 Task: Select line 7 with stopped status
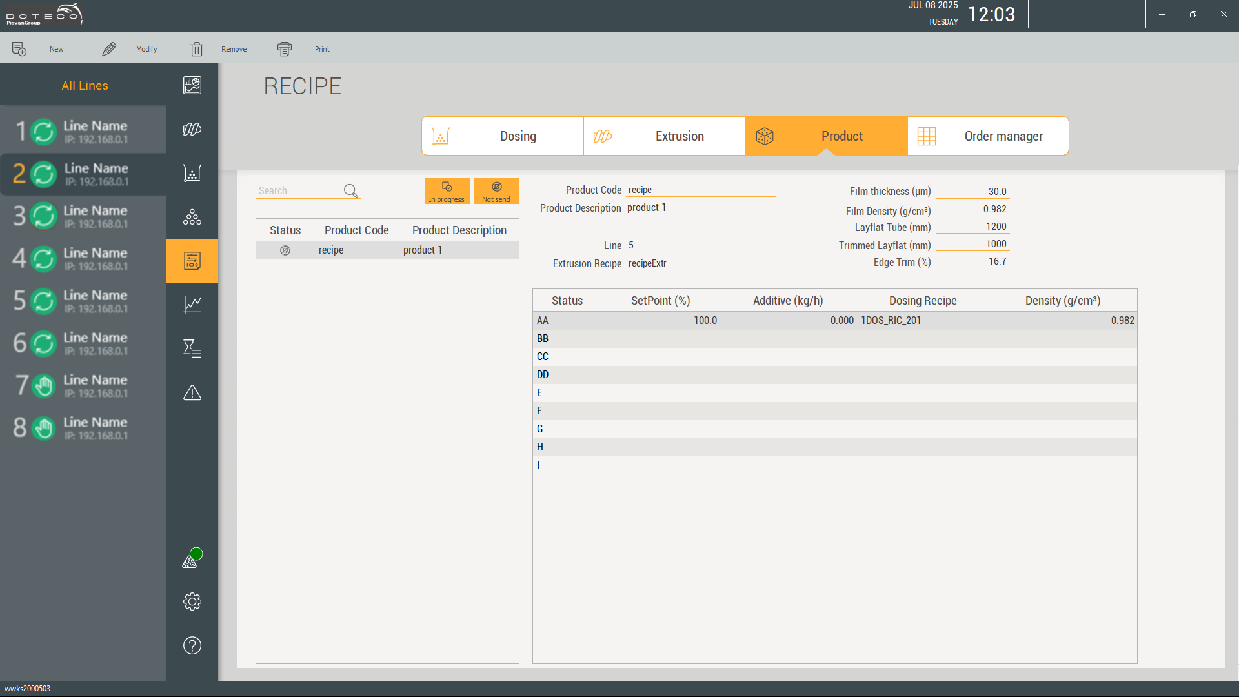83,386
